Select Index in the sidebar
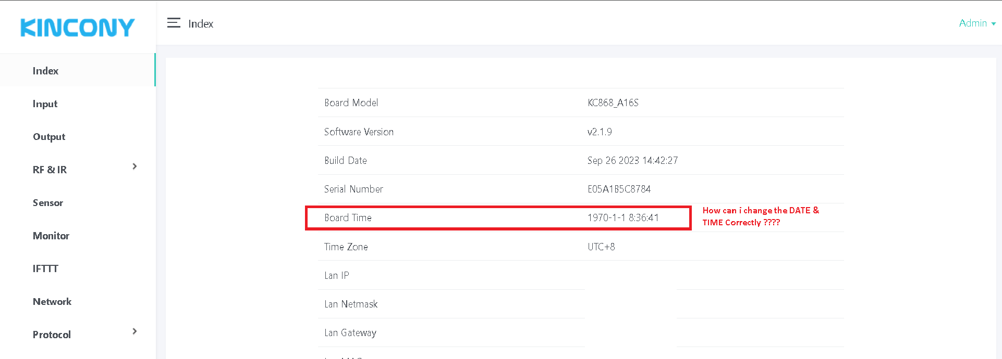Image resolution: width=1002 pixels, height=359 pixels. [45, 71]
